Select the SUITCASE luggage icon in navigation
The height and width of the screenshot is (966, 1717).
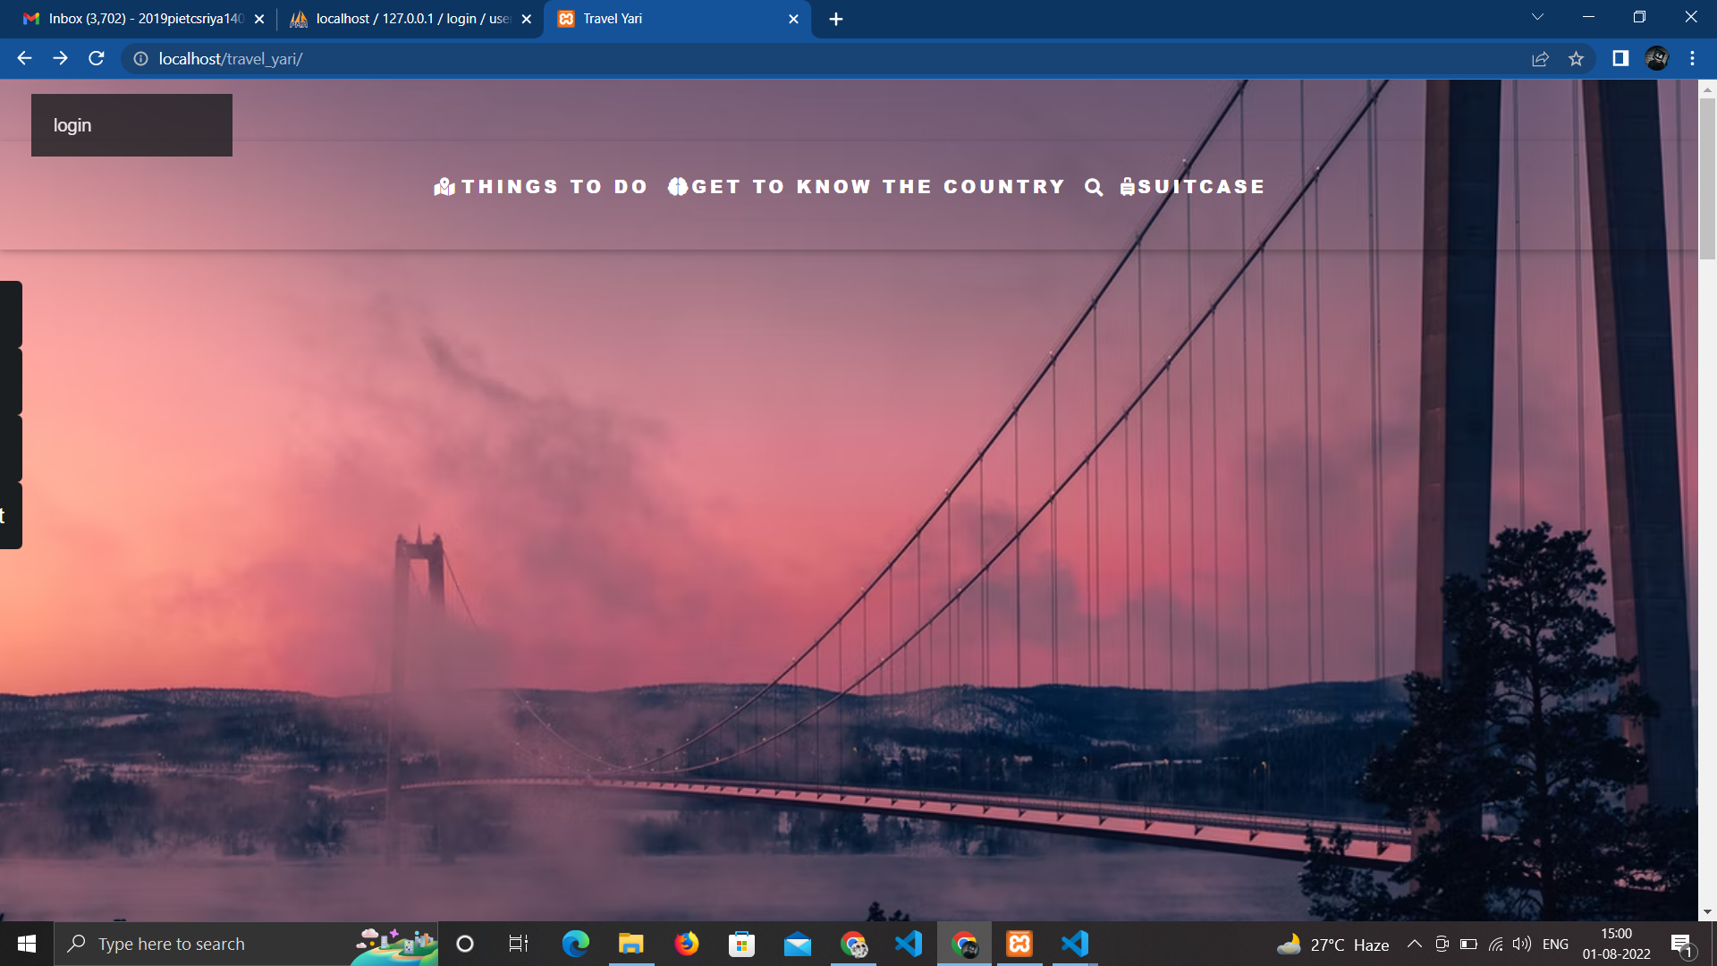[x=1128, y=187]
